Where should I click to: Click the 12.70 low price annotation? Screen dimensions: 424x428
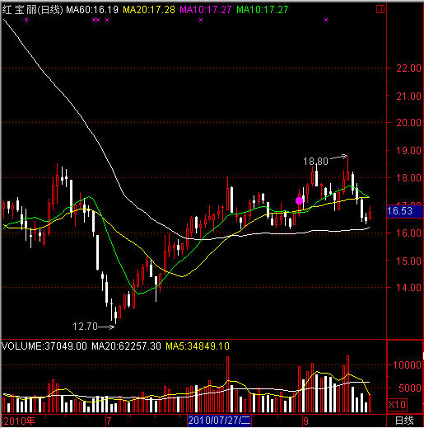85,327
